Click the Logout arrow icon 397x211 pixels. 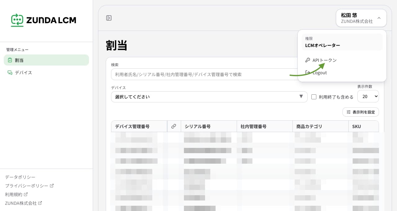pos(308,72)
